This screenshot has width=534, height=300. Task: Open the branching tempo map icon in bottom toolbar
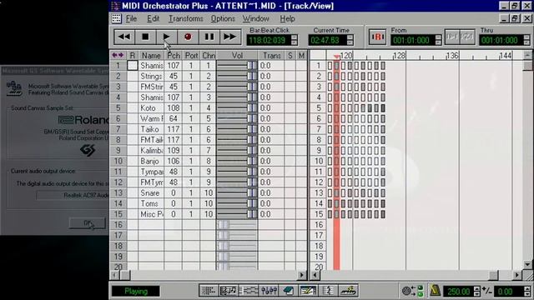coord(328,291)
